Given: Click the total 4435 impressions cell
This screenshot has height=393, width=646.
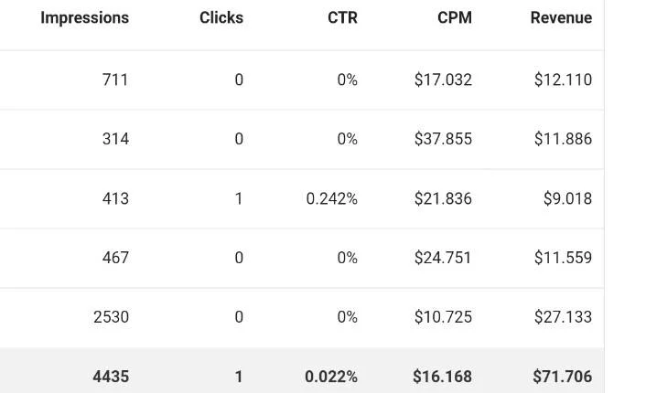Looking at the screenshot, I should point(111,377).
